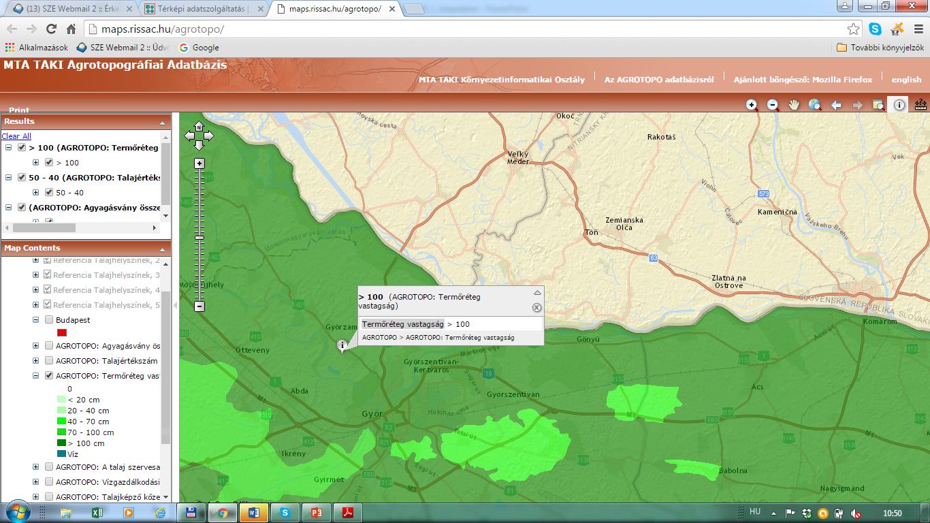
Task: Enable the Budapest layer checkbox
Action: click(49, 319)
